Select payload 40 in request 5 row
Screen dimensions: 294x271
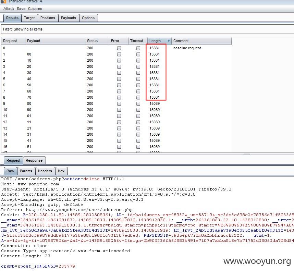[29, 79]
